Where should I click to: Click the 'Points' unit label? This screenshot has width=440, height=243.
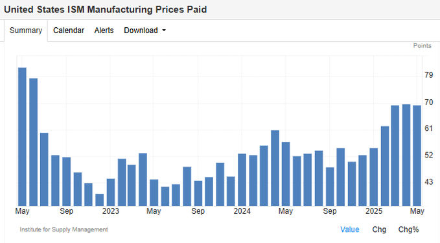pos(422,46)
